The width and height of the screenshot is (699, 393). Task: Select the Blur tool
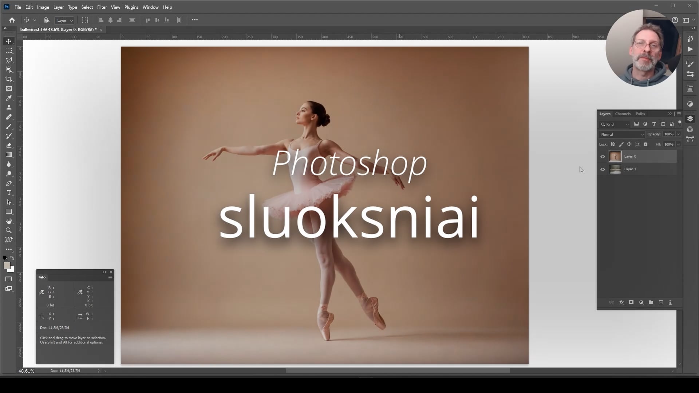(x=9, y=164)
